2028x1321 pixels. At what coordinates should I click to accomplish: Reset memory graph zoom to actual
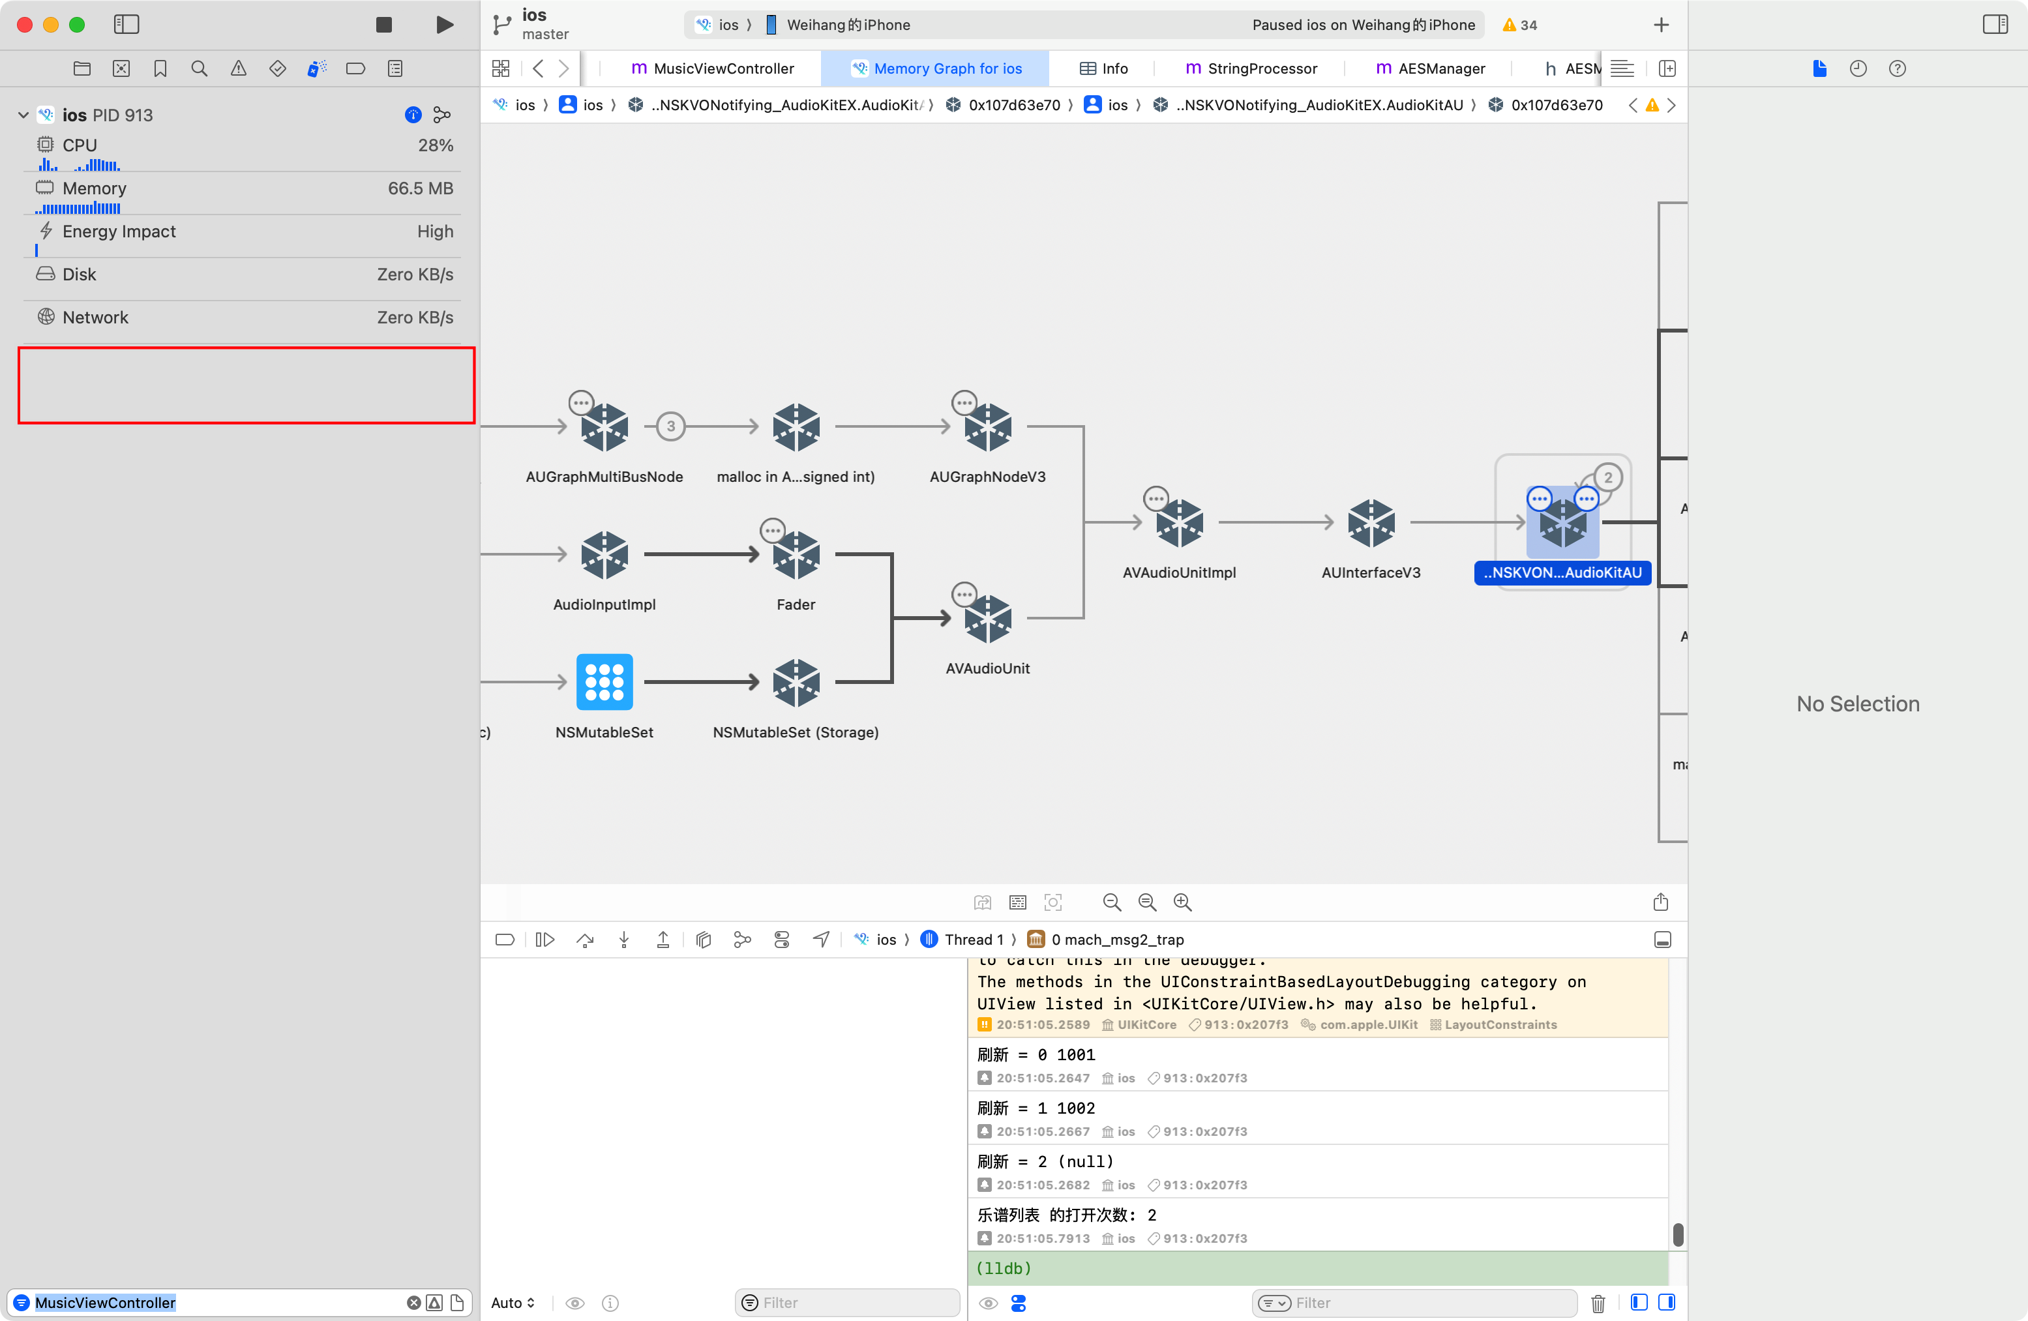pyautogui.click(x=1147, y=902)
